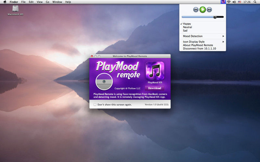Open the Help menu
The image size is (260, 162).
pos(68,2)
